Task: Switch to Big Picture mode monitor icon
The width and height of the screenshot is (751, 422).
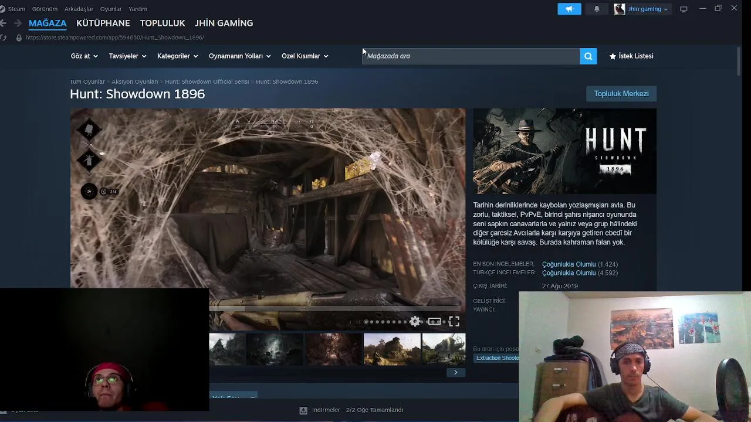Action: (x=684, y=9)
